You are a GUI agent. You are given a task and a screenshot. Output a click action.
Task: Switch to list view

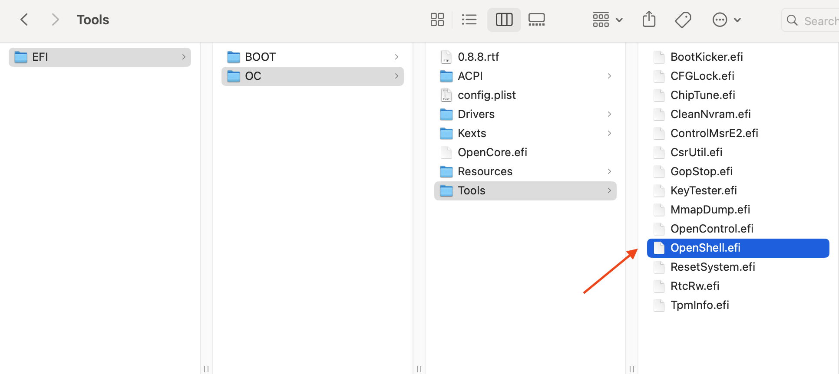tap(469, 20)
